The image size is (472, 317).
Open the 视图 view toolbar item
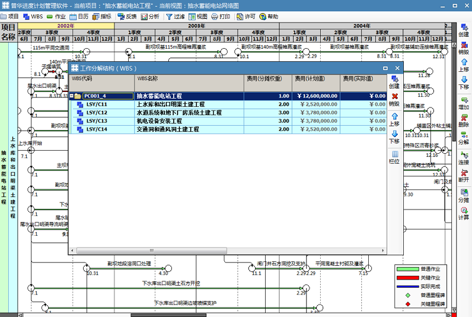coord(198,17)
